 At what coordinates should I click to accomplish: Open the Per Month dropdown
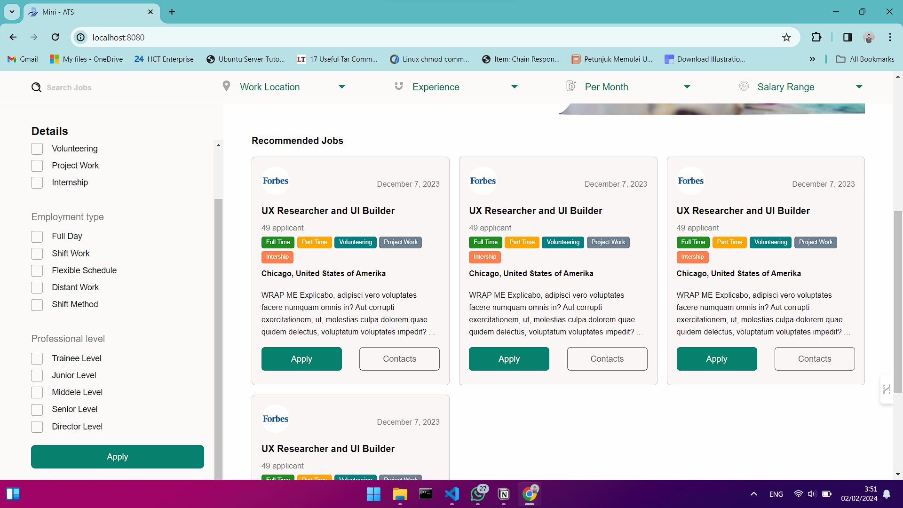[687, 87]
